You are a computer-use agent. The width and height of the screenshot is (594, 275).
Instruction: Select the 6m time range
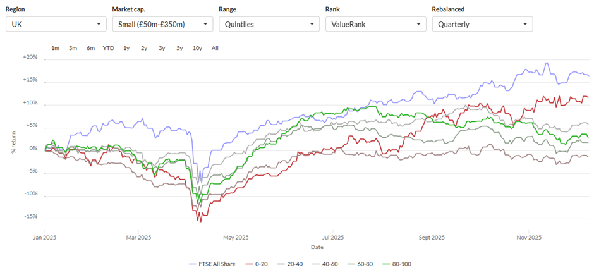click(x=90, y=48)
